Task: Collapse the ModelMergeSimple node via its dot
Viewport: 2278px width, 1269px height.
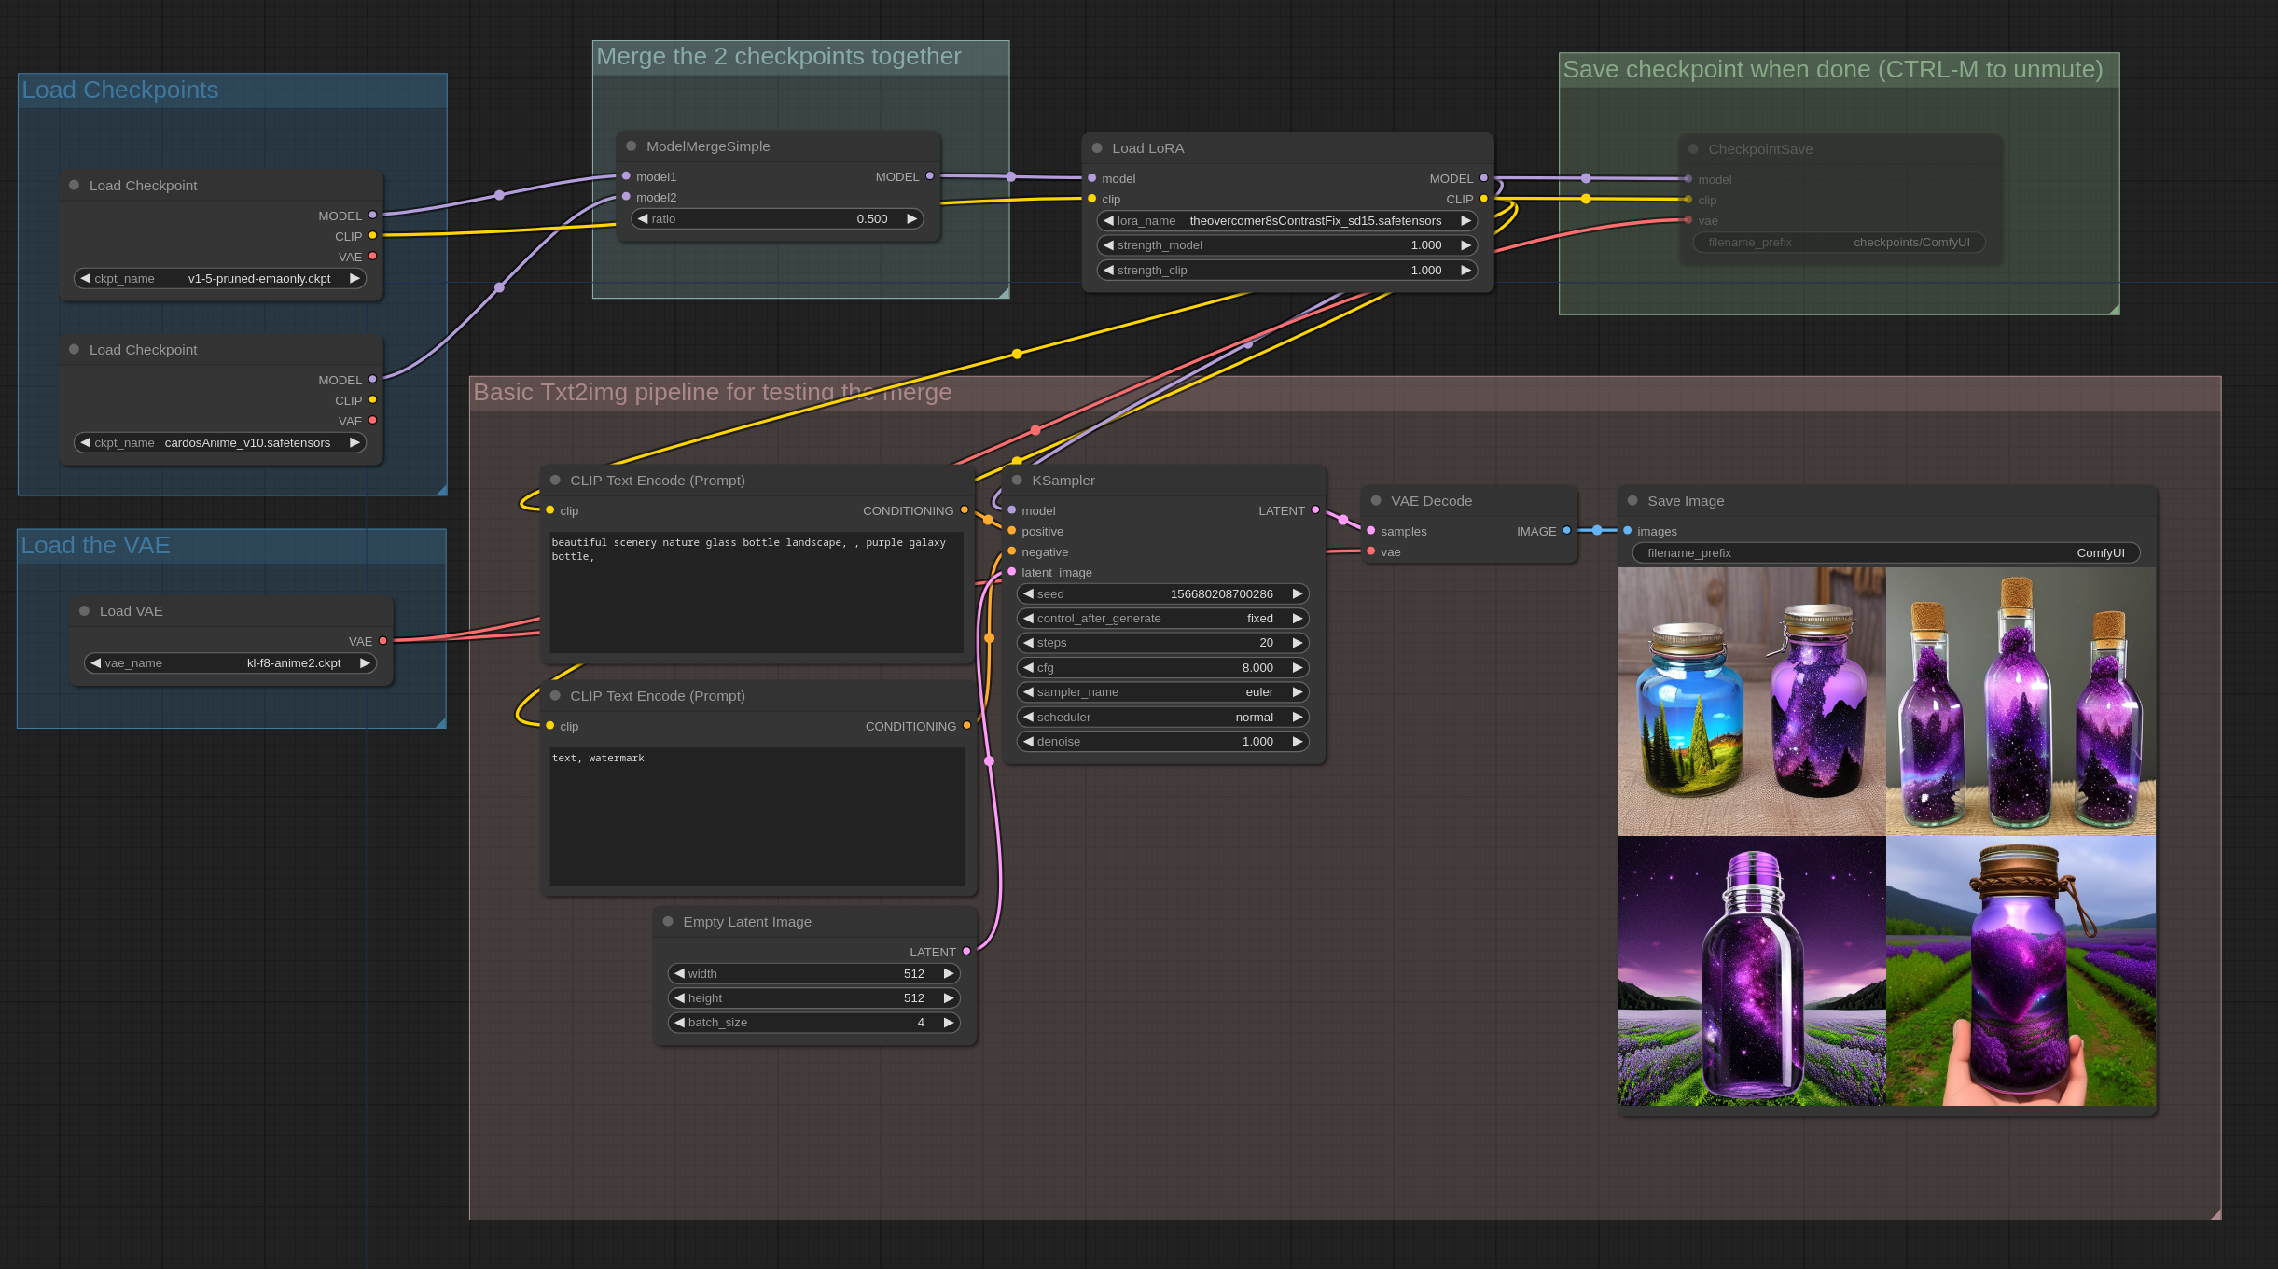Action: coord(632,146)
